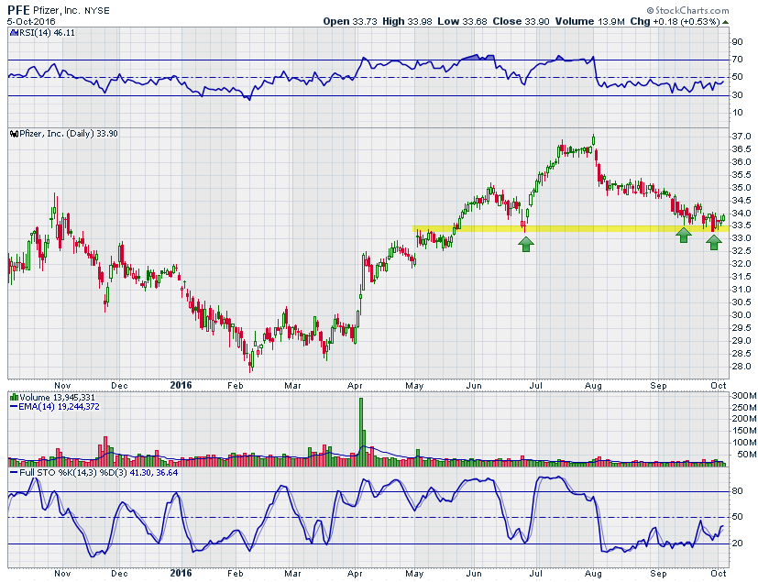Click the Full STO legend line marker
This screenshot has height=582, width=758.
tap(13, 474)
